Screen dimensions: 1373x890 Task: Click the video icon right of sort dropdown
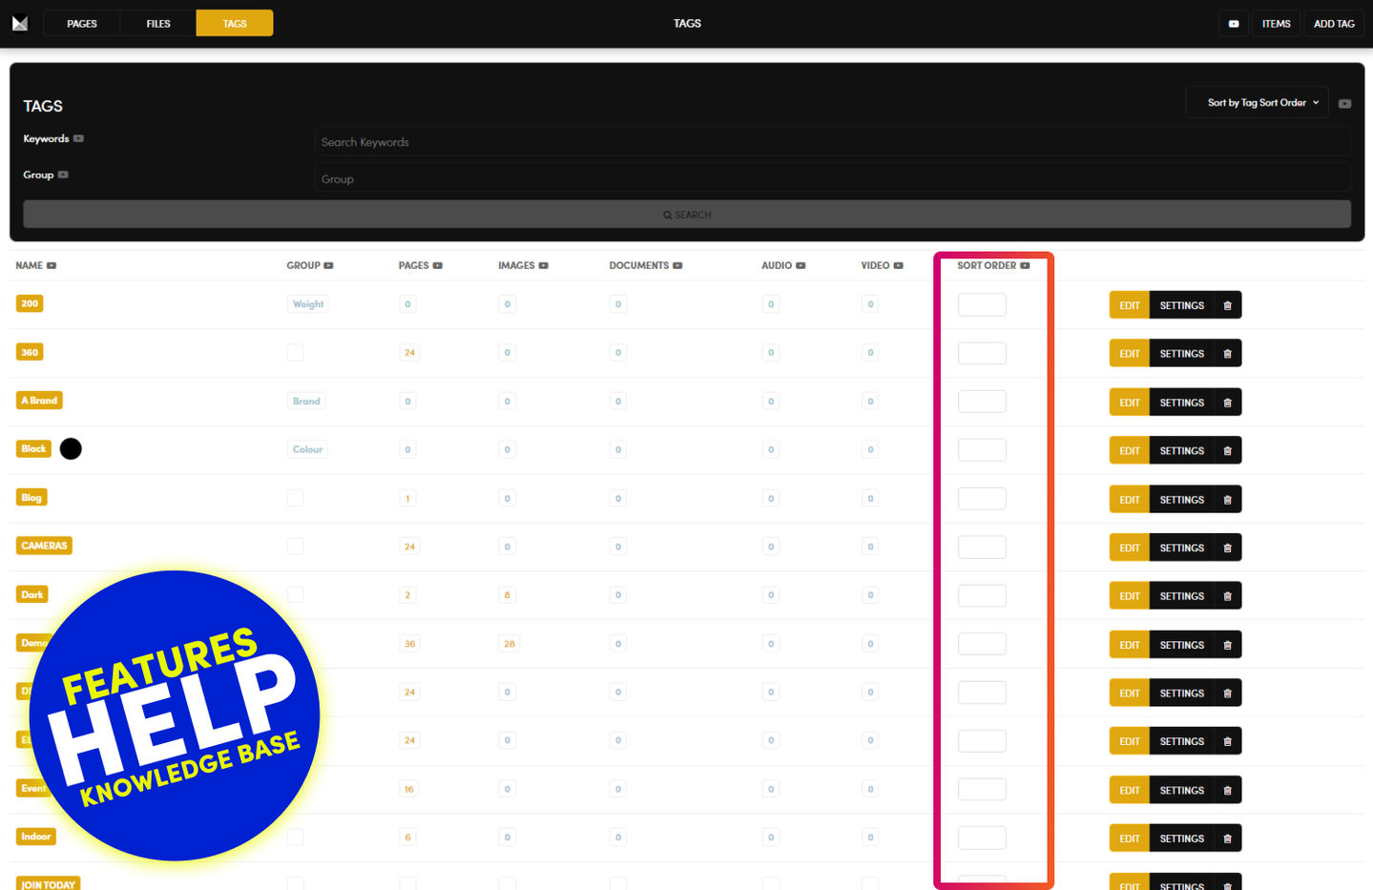(1344, 103)
